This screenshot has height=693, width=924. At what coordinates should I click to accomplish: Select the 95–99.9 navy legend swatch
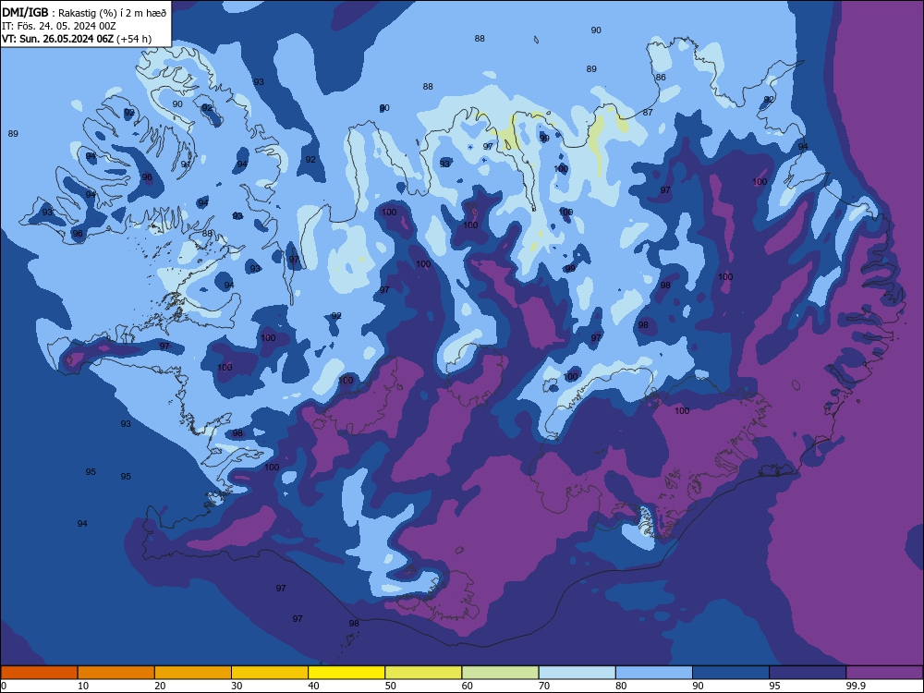808,673
